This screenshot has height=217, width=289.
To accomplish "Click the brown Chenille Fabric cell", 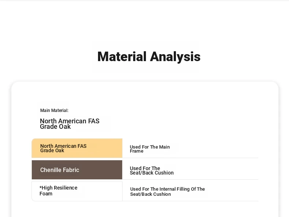I will point(77,170).
